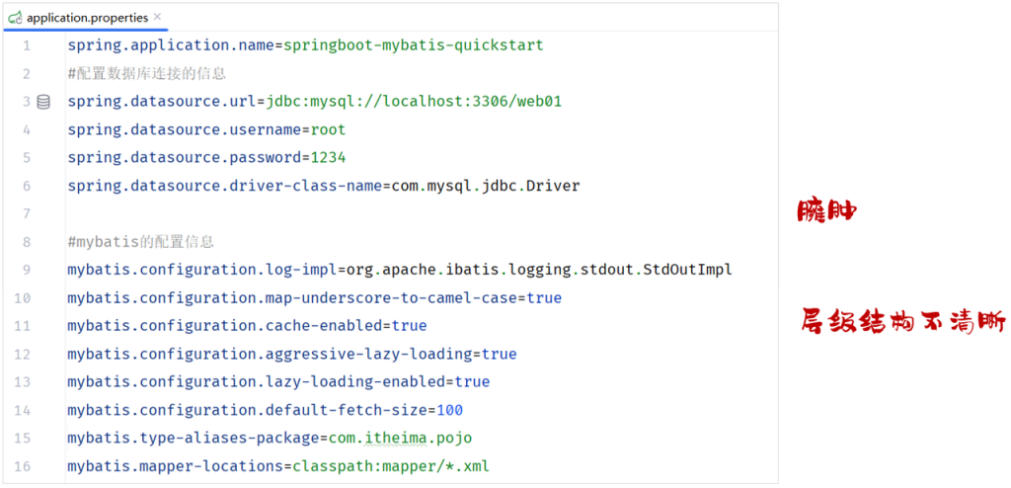Click the empty line 7 in editor
1011x488 pixels.
[296, 213]
